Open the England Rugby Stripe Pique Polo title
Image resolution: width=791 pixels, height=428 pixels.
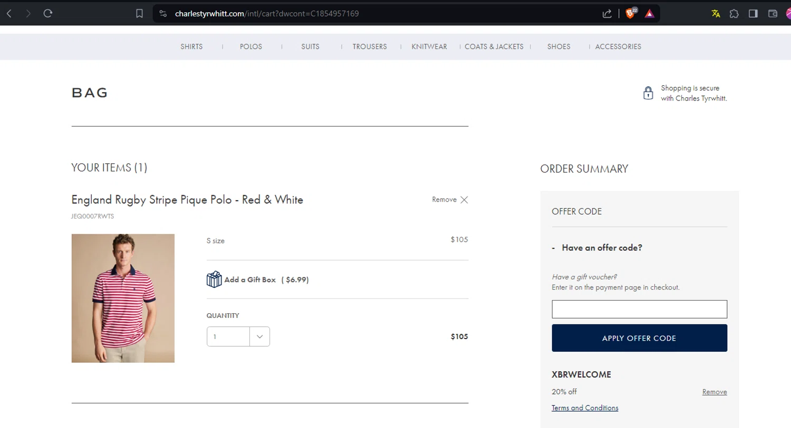tap(187, 200)
